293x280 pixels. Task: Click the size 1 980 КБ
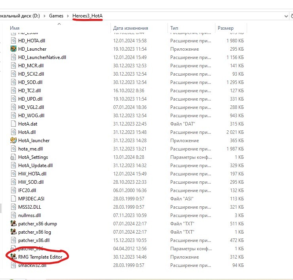click(x=235, y=40)
